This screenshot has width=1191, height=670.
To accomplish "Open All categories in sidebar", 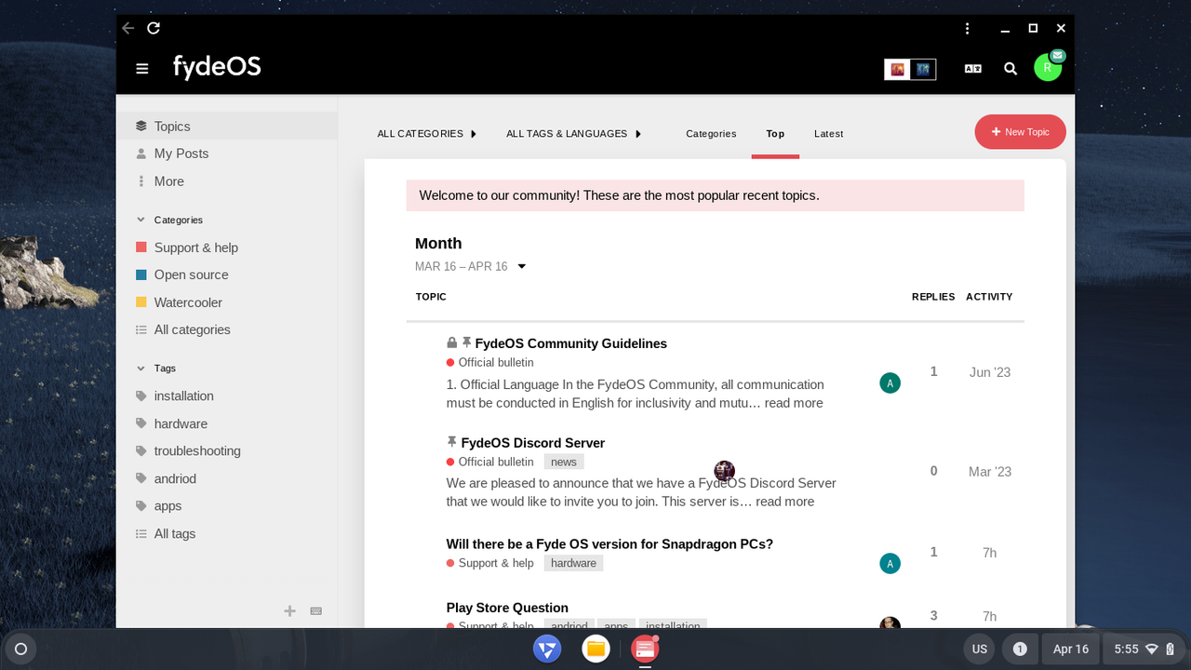I will (227, 329).
